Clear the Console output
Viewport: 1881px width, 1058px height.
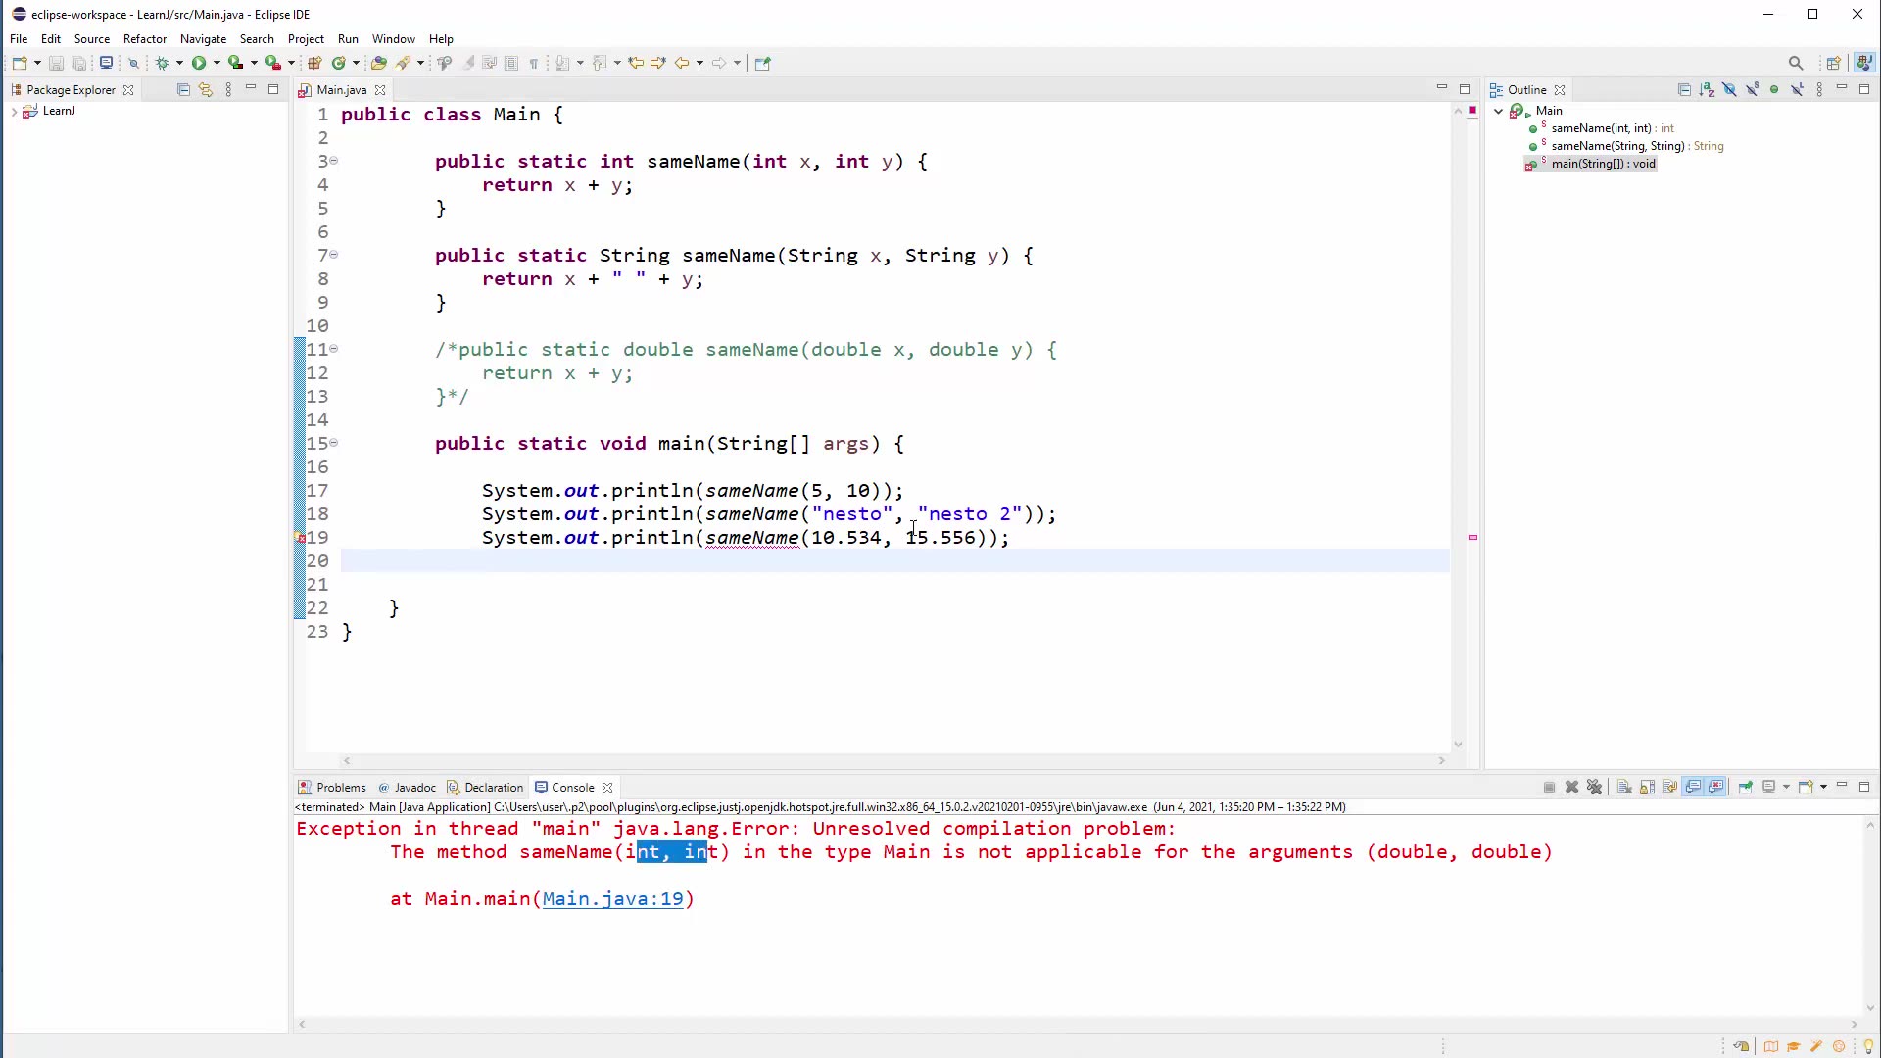[1623, 787]
